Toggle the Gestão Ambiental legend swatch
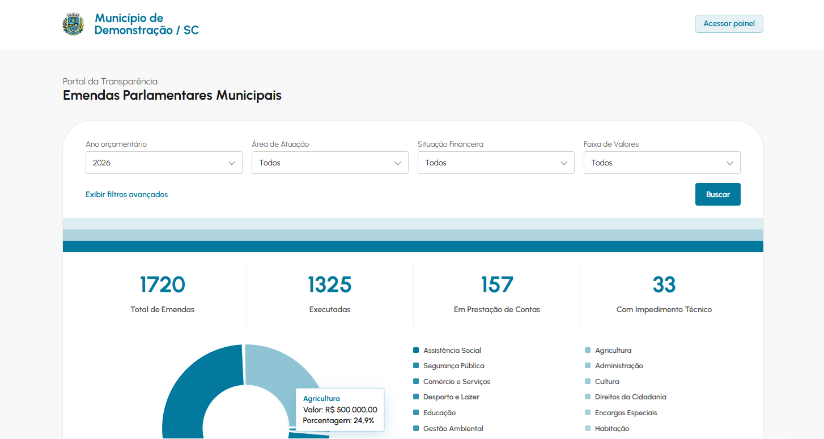This screenshot has width=824, height=439. (416, 429)
